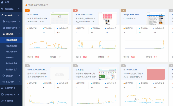Click rank badge 8 on m.net114.com card

123,66
